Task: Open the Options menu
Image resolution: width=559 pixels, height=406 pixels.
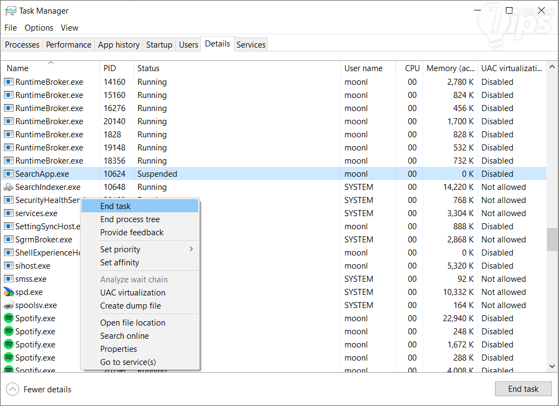Action: (39, 28)
